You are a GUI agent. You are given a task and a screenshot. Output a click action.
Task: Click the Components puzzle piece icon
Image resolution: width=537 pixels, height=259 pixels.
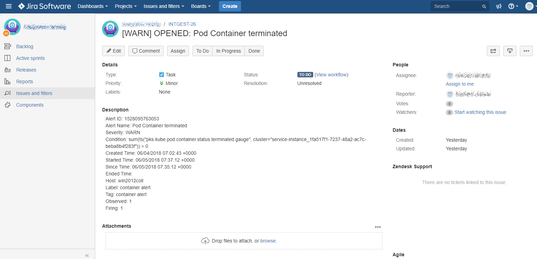[7, 105]
